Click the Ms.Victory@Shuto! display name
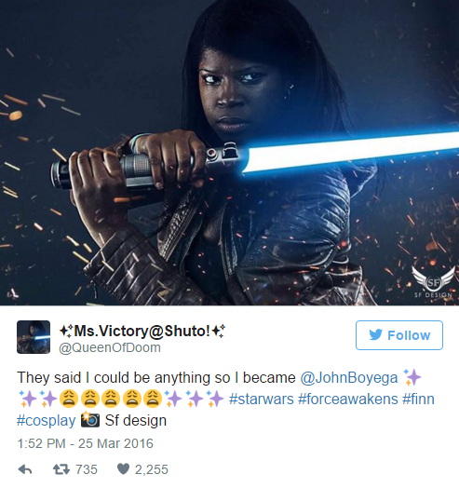 (142, 331)
